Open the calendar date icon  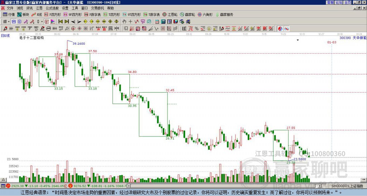pyautogui.click(x=157, y=21)
